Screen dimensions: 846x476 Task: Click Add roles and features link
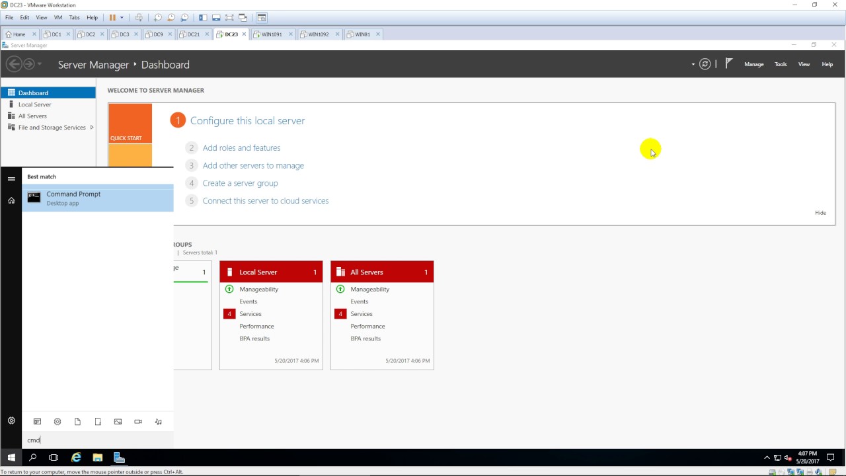pos(241,148)
